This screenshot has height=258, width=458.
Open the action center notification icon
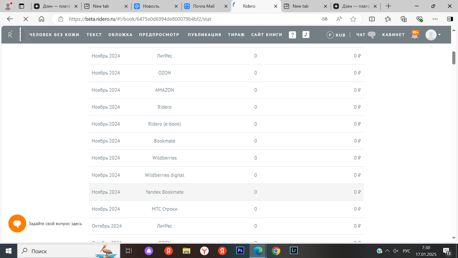[x=447, y=251]
